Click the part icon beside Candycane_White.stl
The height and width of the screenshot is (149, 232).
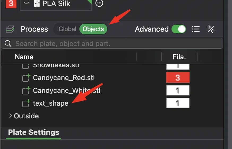26,90
